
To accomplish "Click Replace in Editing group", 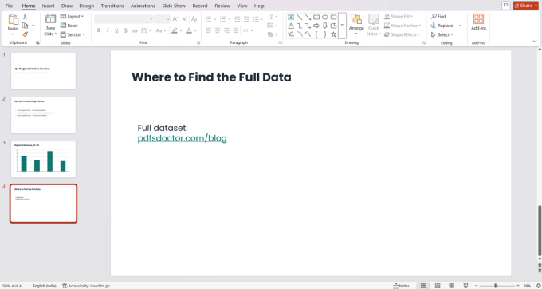I will (442, 26).
